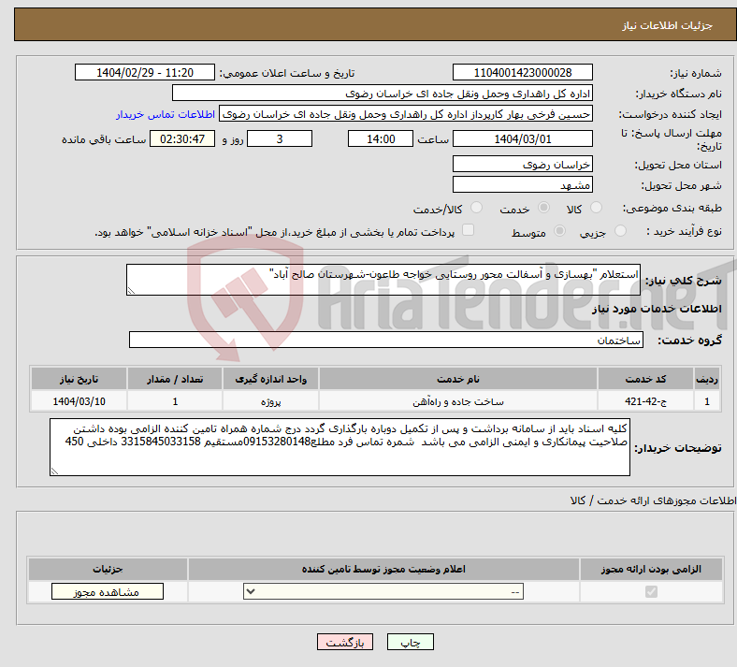Open the license status dropdown
This screenshot has width=737, height=667.
383,591
